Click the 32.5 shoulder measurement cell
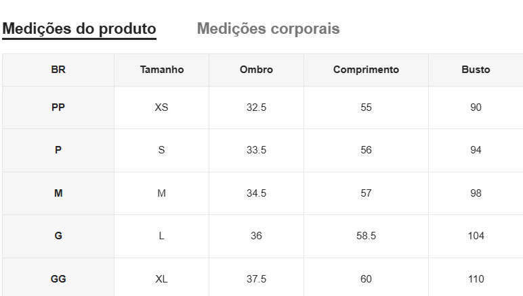The width and height of the screenshot is (523, 296). point(256,107)
